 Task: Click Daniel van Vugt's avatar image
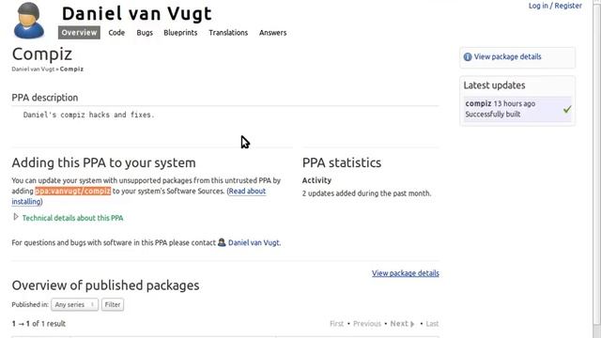click(29, 21)
